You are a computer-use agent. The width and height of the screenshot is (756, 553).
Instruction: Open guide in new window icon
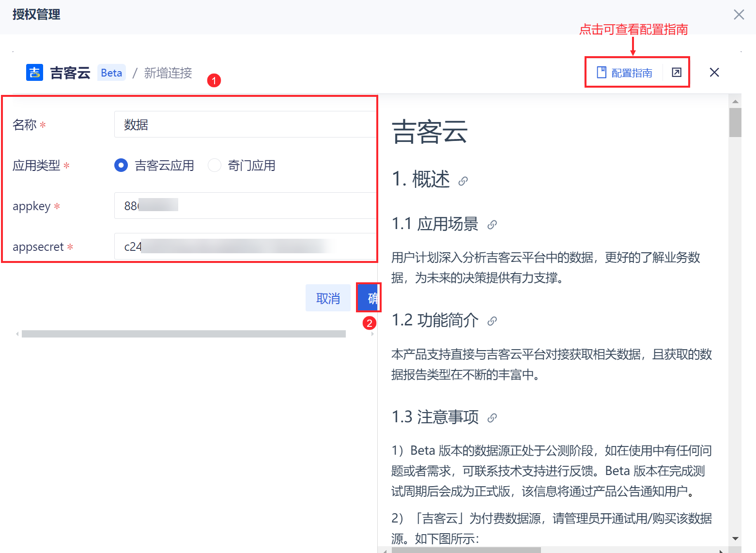tap(677, 73)
